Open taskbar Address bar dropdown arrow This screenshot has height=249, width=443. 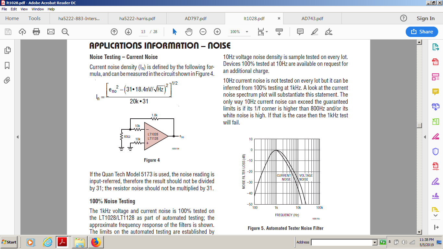(x=375, y=242)
